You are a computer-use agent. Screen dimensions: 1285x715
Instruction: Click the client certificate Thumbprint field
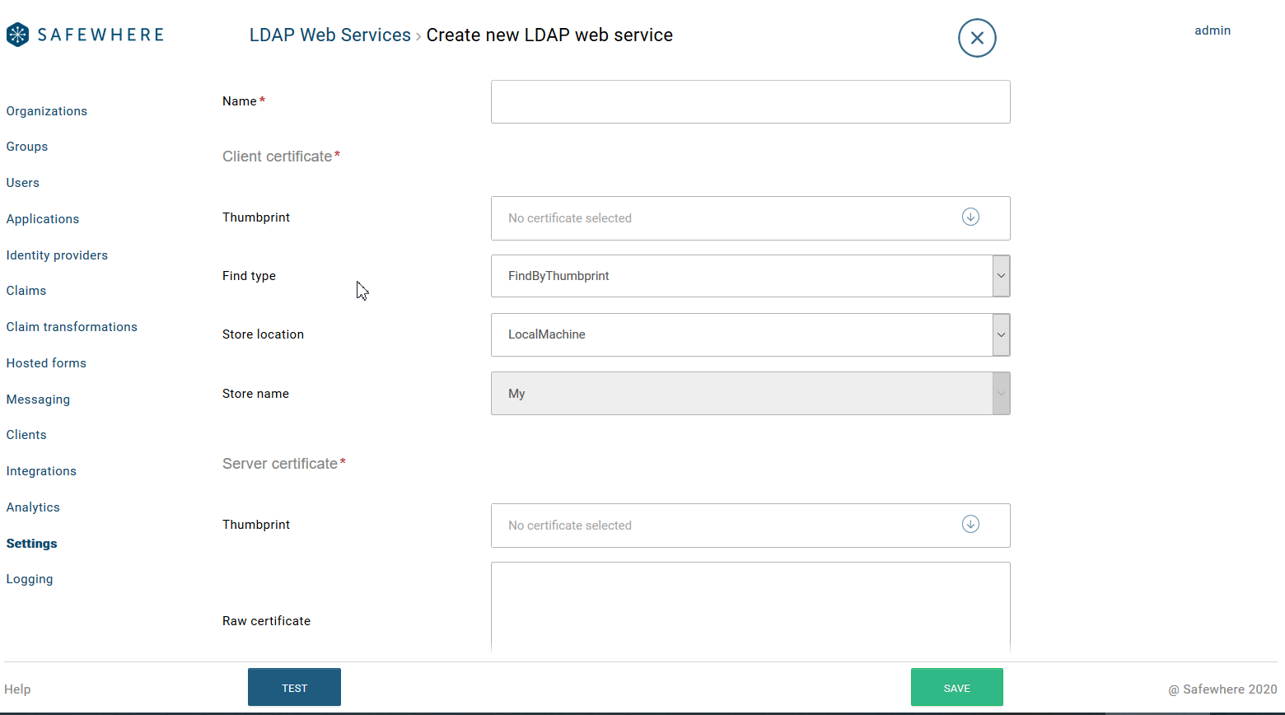coord(750,218)
